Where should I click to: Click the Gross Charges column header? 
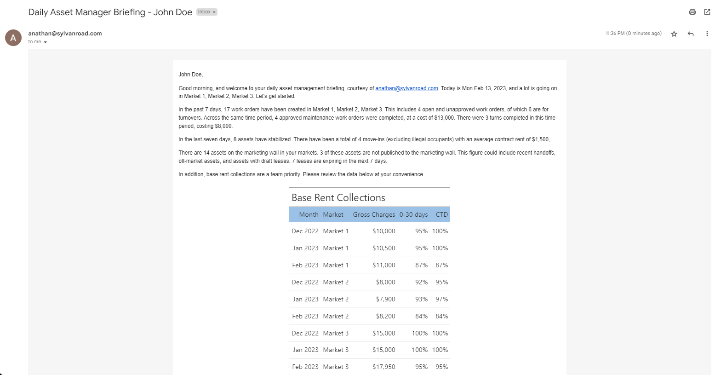click(x=374, y=214)
